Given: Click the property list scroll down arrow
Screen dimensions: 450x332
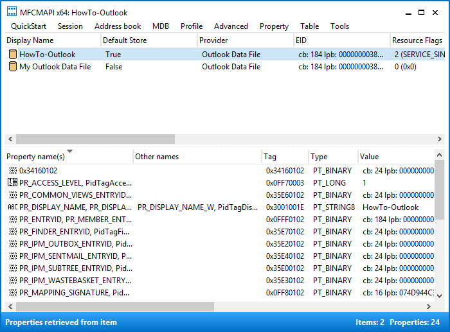Looking at the screenshot, I should pyautogui.click(x=439, y=295).
